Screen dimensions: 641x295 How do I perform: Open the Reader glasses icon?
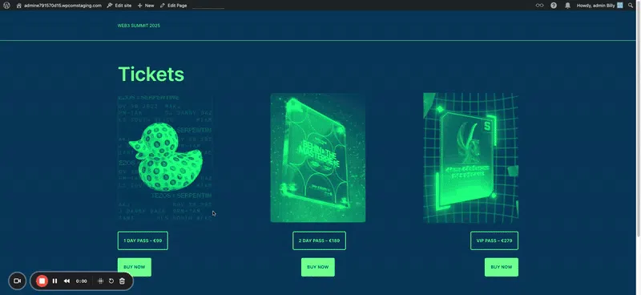point(539,6)
